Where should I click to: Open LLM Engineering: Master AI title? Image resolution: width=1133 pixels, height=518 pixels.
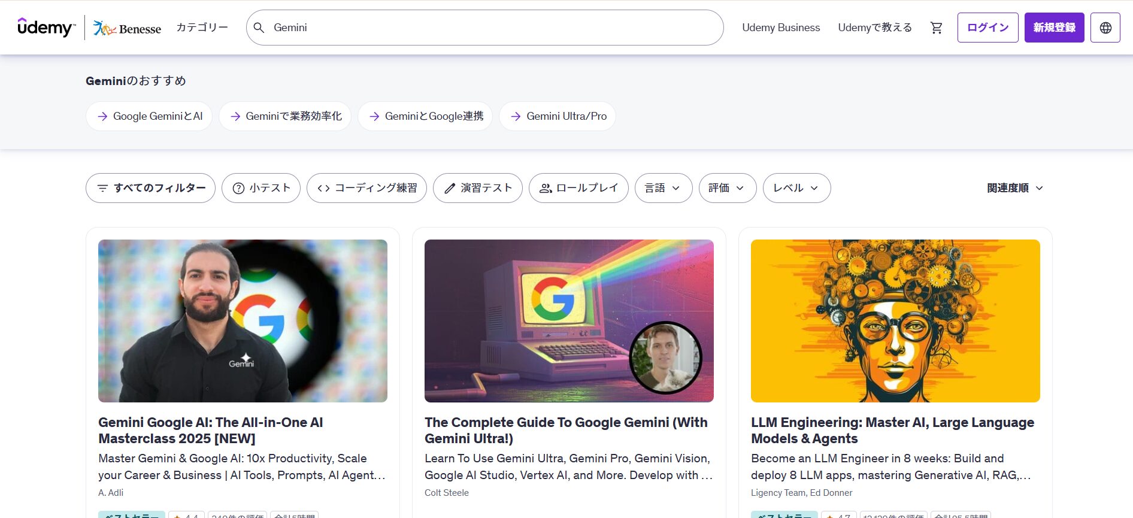[892, 431]
